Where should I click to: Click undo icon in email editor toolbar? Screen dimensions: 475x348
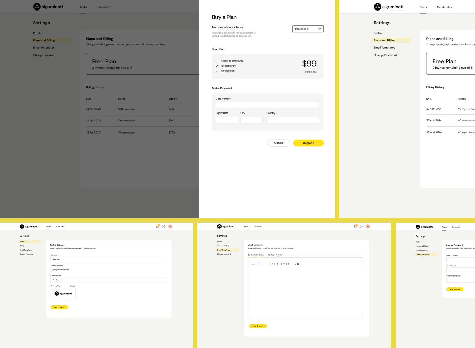[252, 264]
